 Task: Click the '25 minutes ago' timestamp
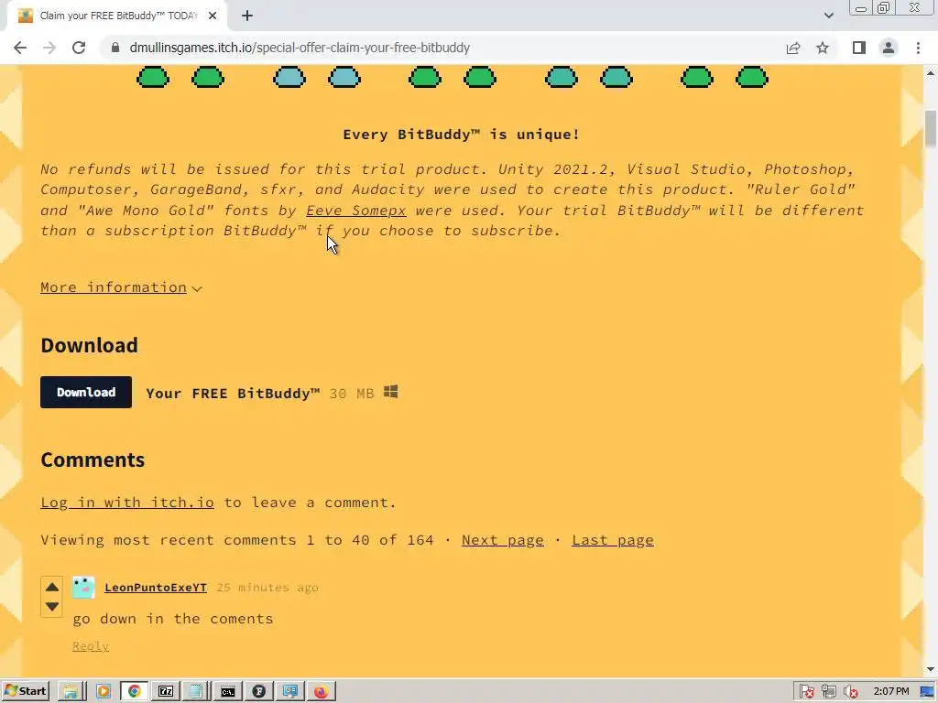pos(267,587)
